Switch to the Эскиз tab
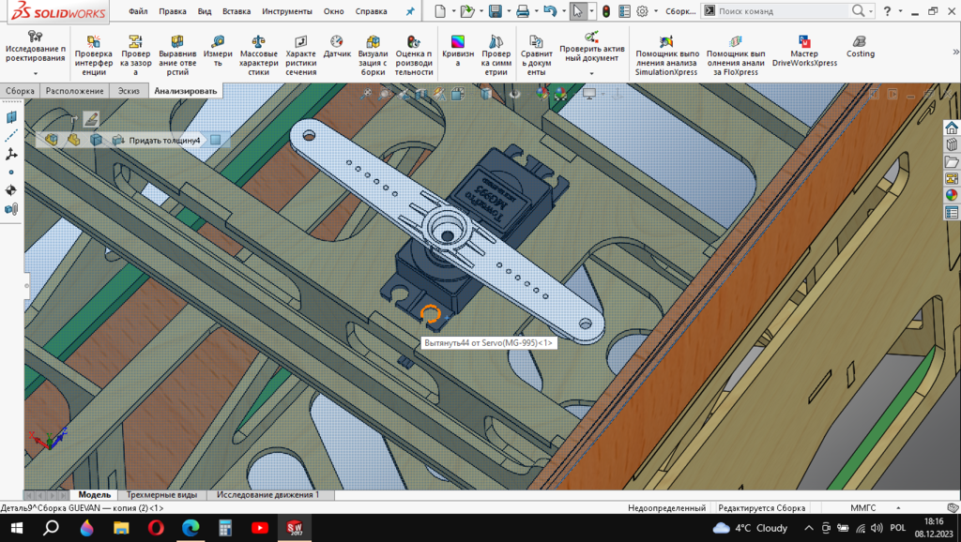The height and width of the screenshot is (542, 961). [128, 91]
